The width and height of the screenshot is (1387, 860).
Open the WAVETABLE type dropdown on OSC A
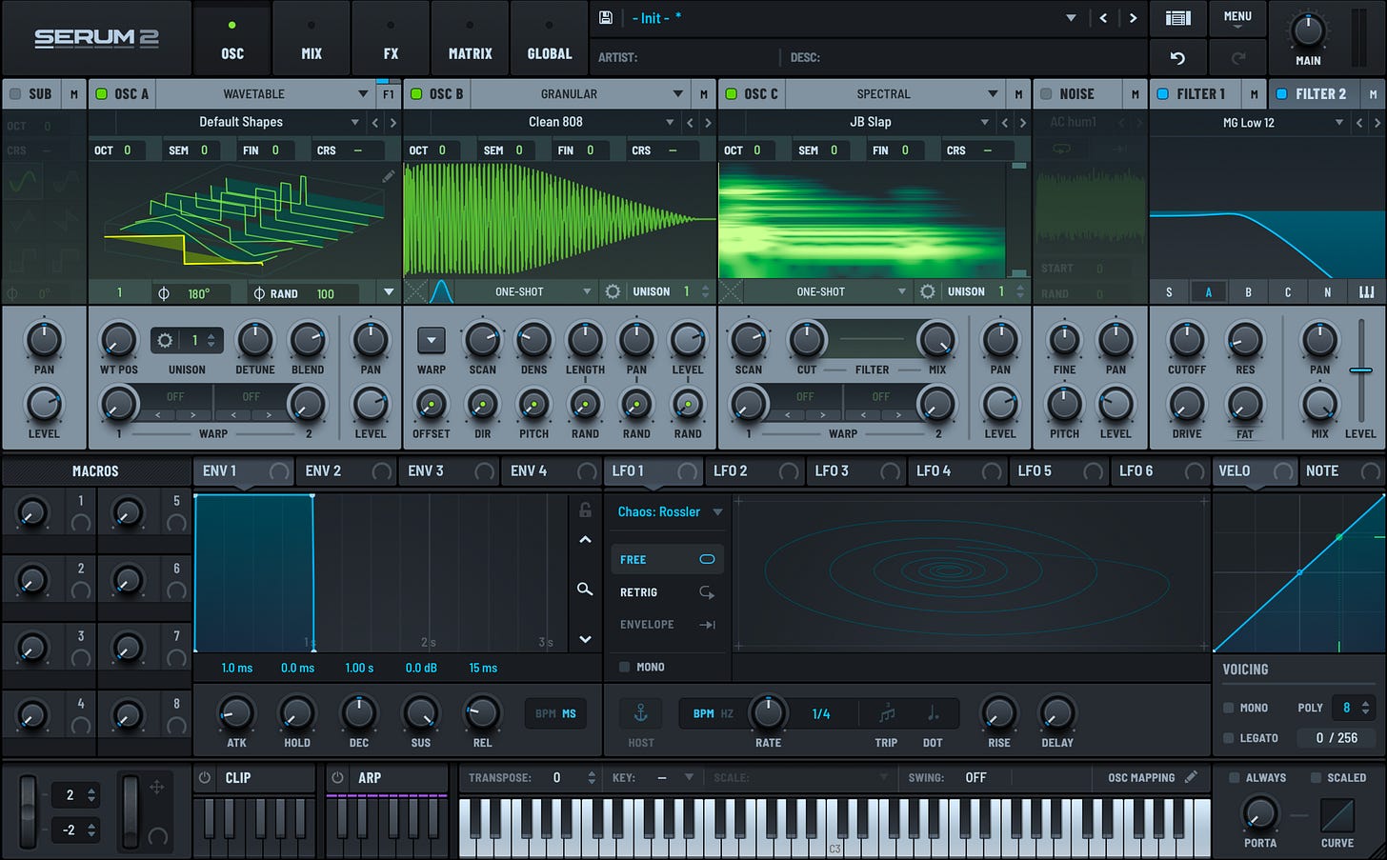(x=268, y=93)
